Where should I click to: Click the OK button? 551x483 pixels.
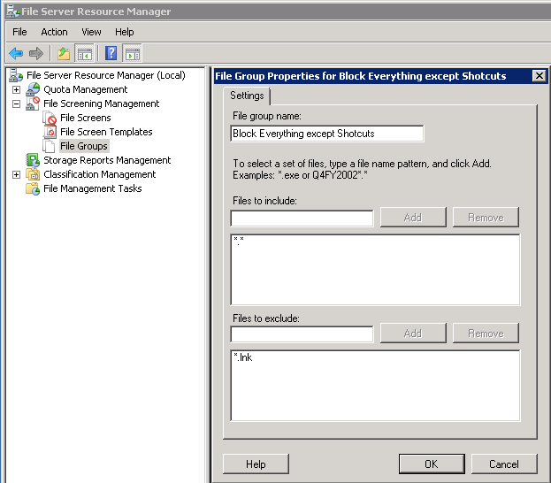pos(432,464)
